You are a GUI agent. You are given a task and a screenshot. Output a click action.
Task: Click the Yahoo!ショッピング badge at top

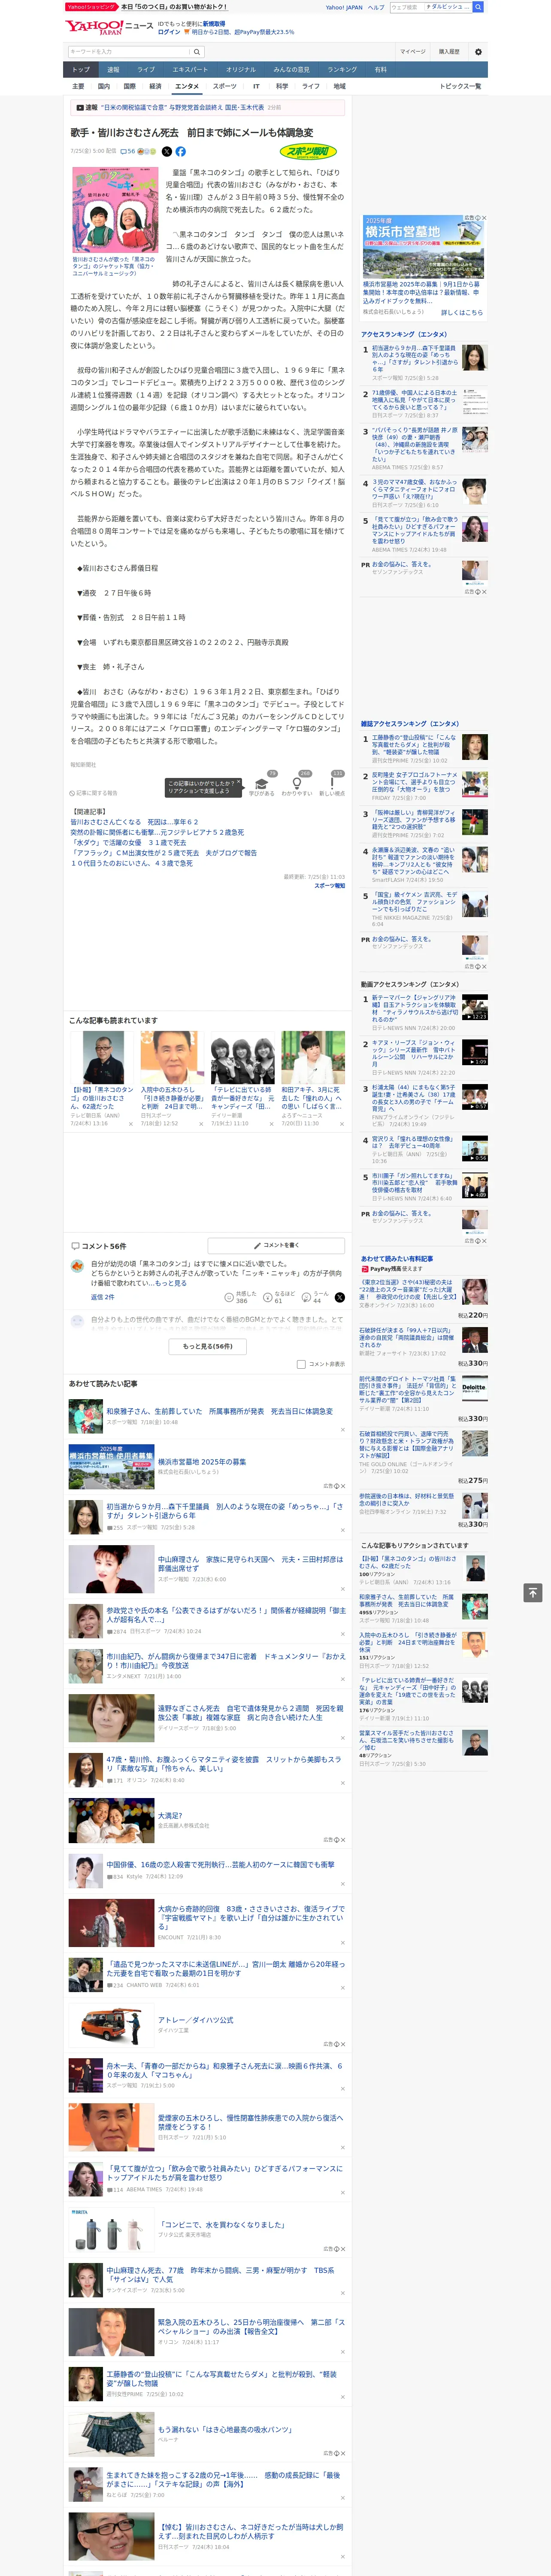(x=91, y=7)
